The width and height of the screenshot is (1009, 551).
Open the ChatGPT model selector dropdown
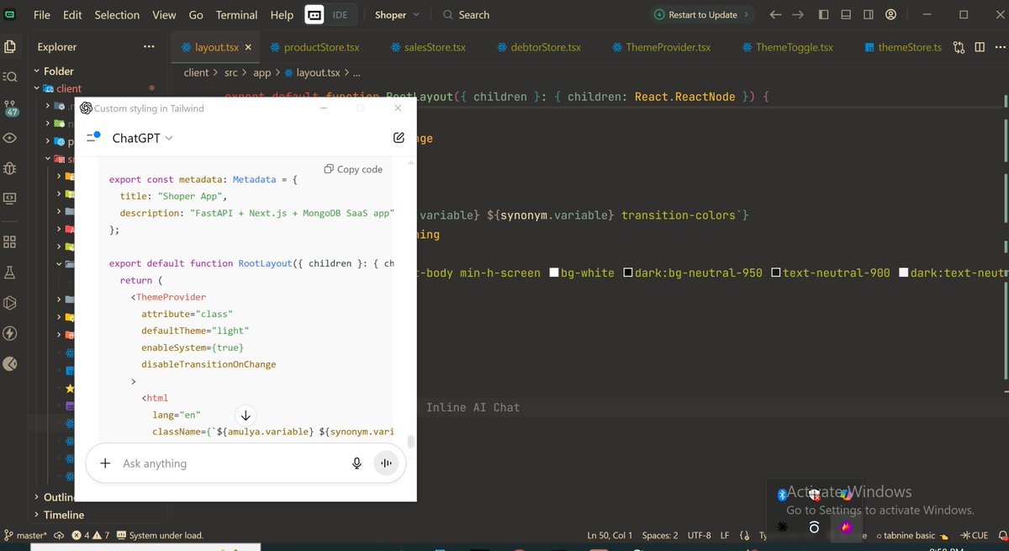pyautogui.click(x=167, y=137)
